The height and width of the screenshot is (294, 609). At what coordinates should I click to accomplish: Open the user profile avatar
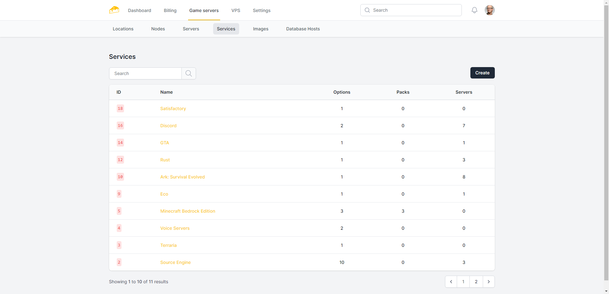coord(489,10)
